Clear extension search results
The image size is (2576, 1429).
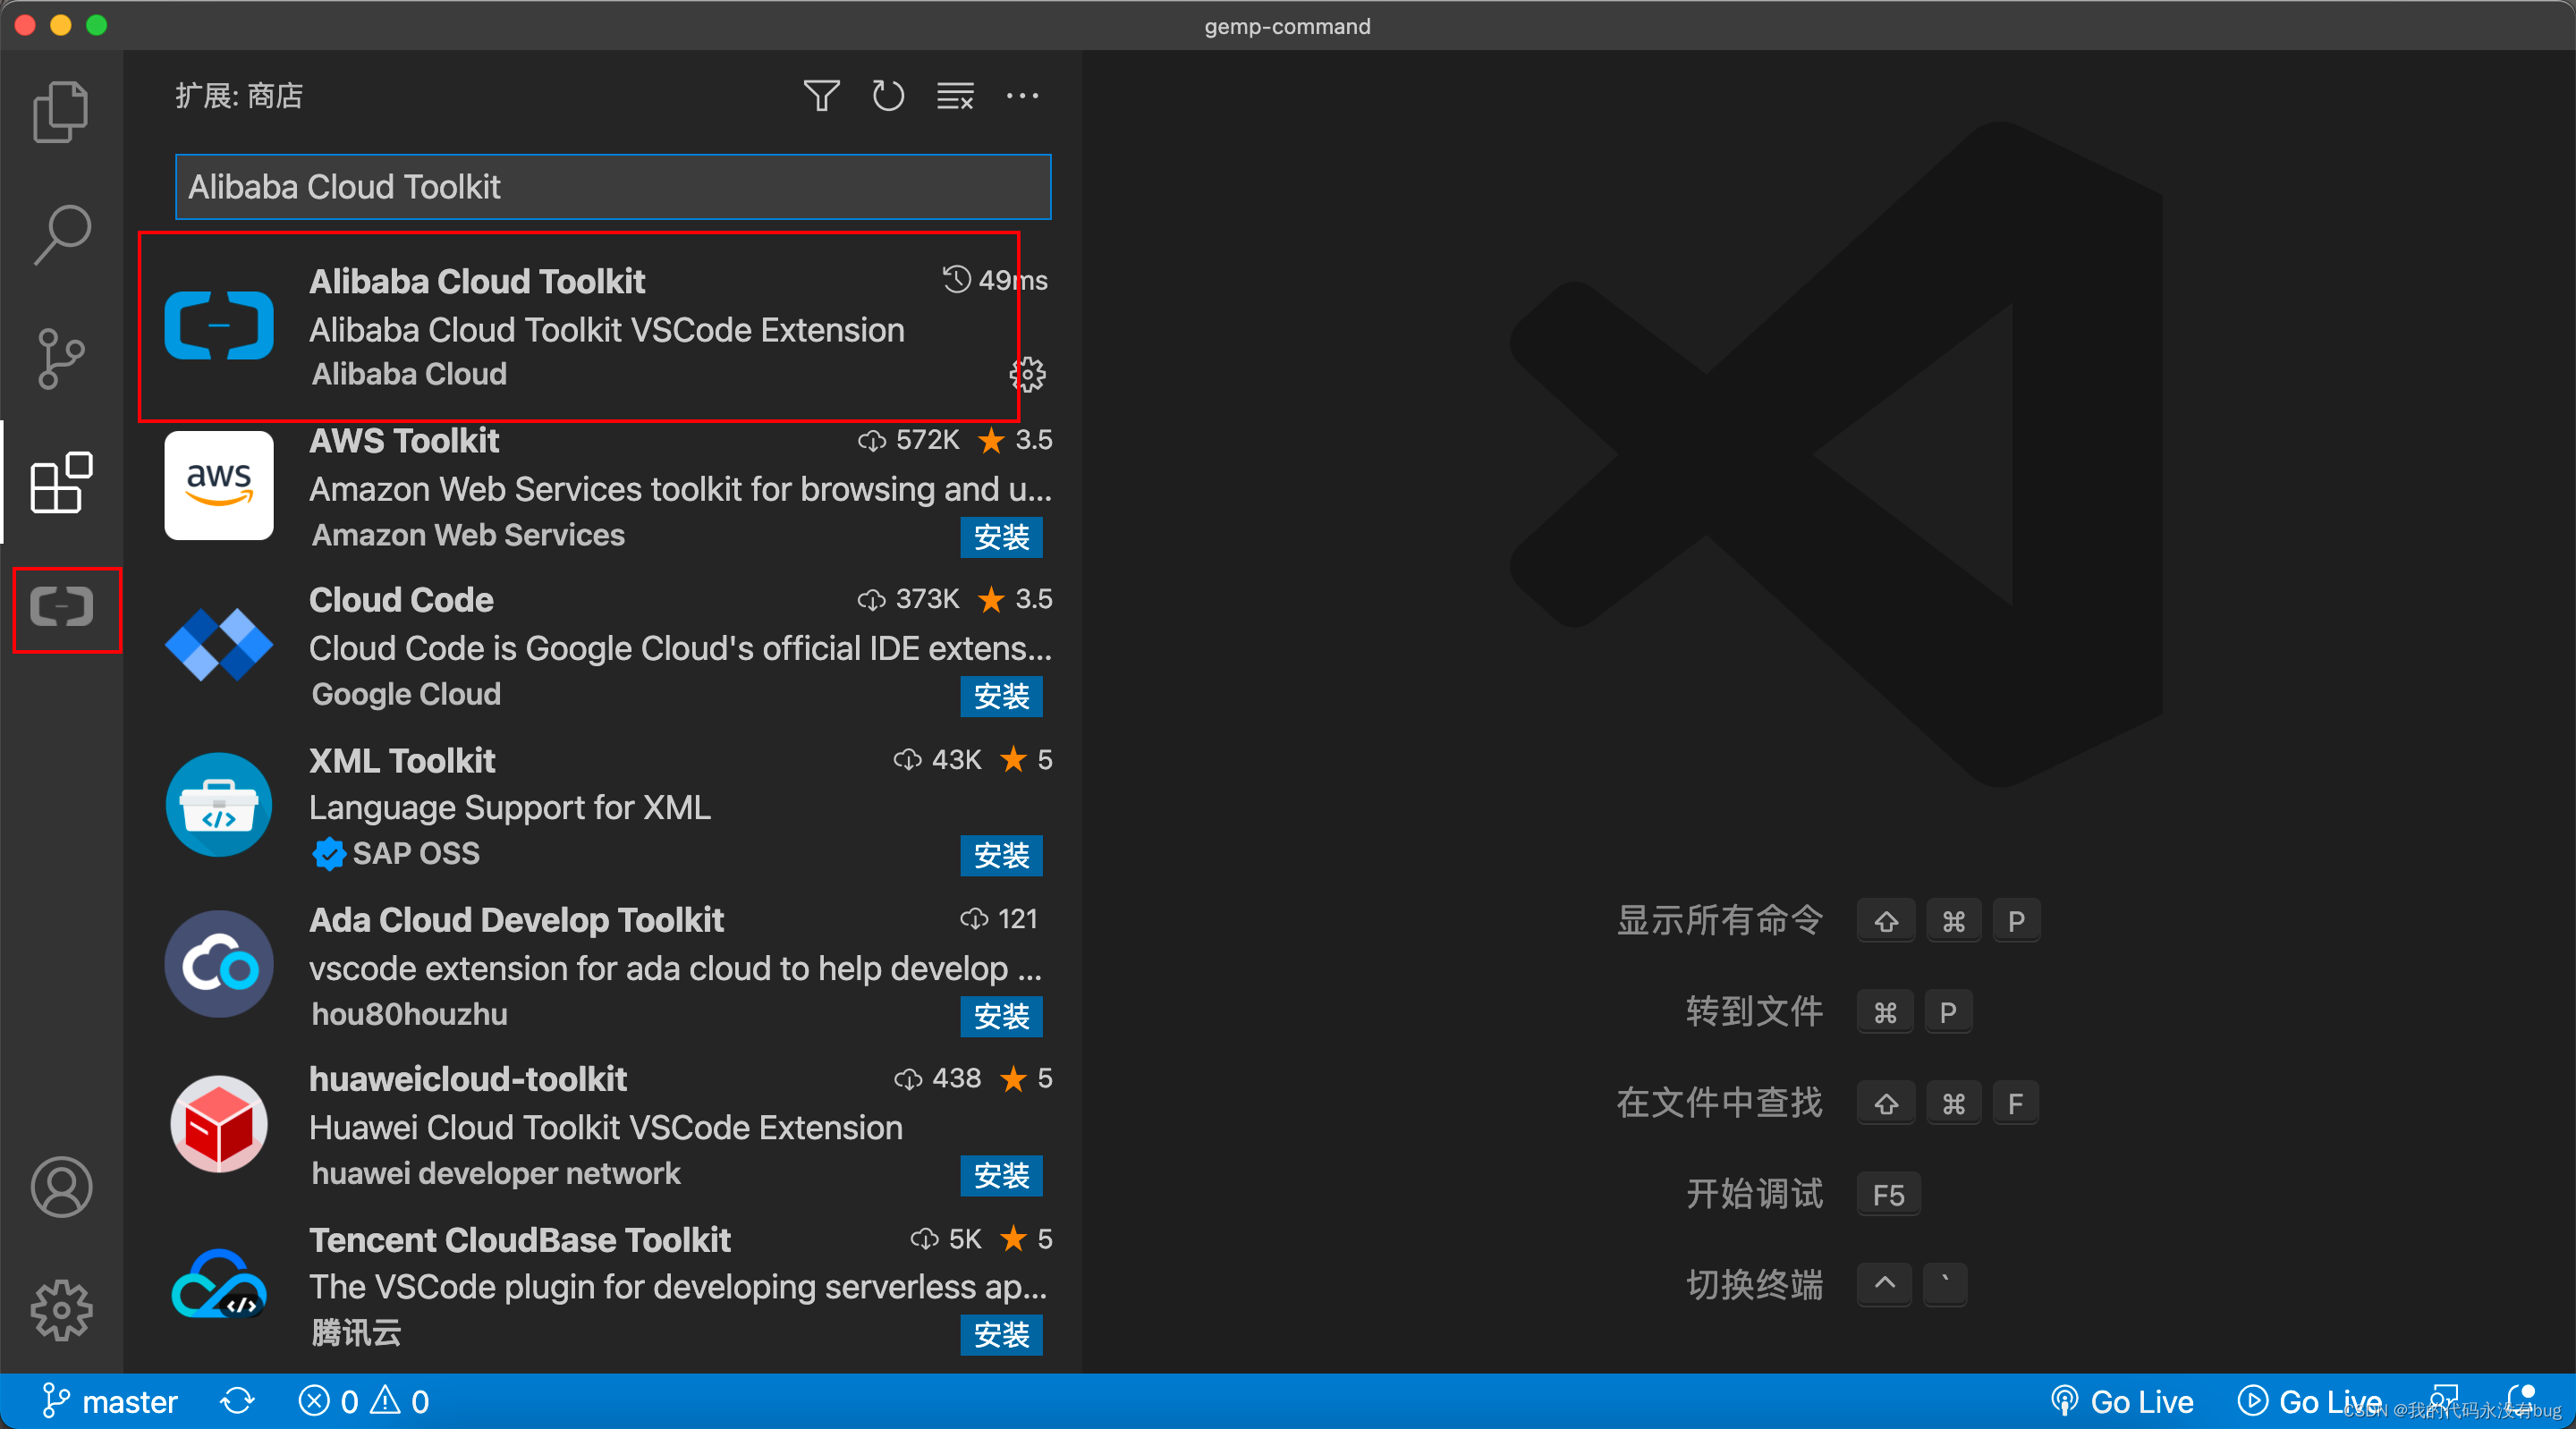955,96
